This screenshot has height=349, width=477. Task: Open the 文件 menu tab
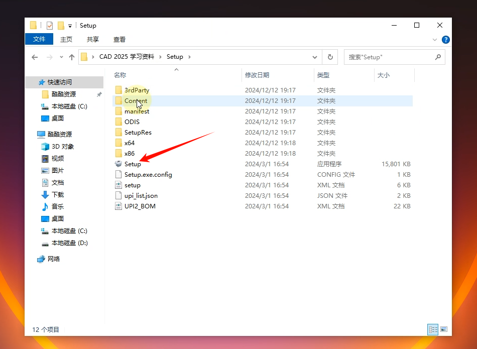point(39,39)
